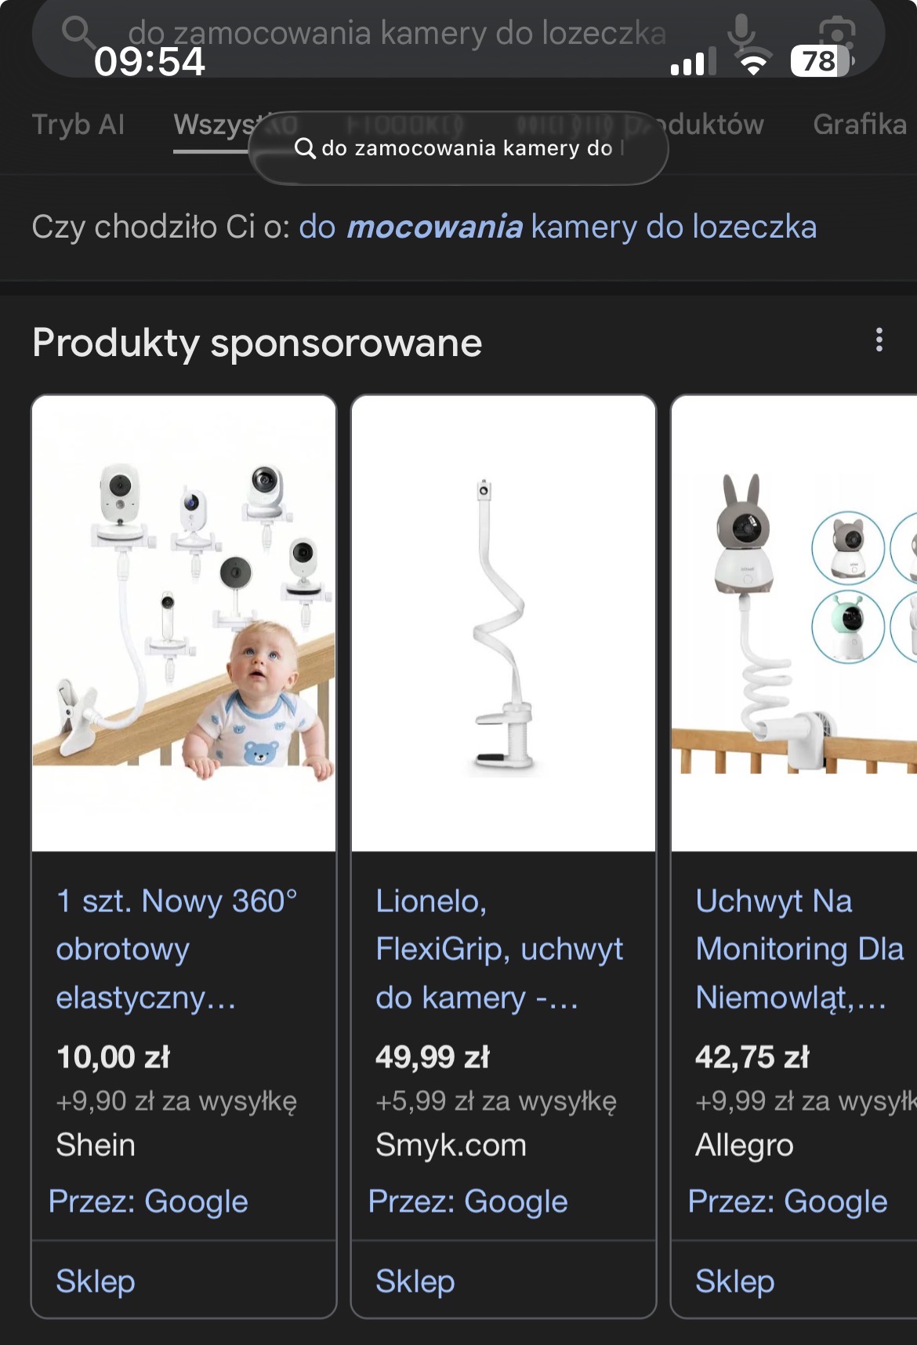Image resolution: width=917 pixels, height=1345 pixels.
Task: Open Google Lens camera search icon
Action: [x=836, y=33]
